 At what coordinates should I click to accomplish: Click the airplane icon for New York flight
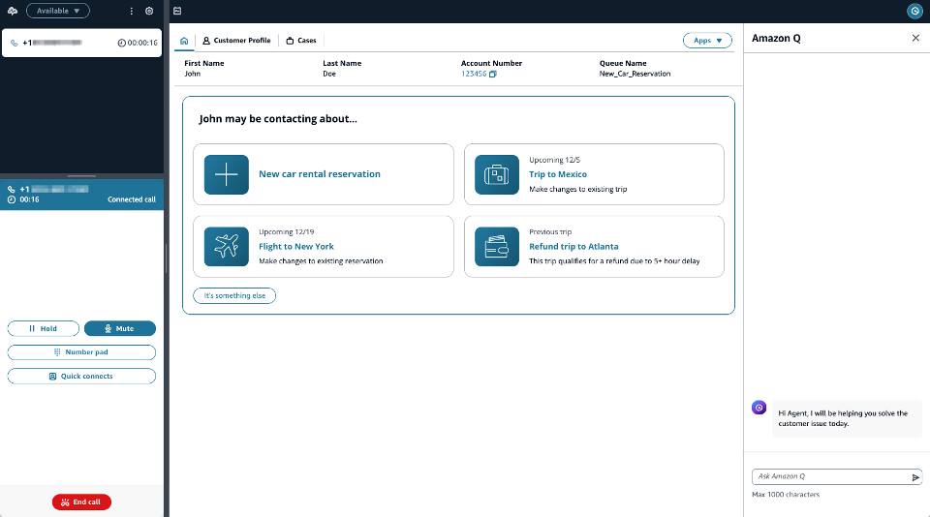pyautogui.click(x=227, y=247)
